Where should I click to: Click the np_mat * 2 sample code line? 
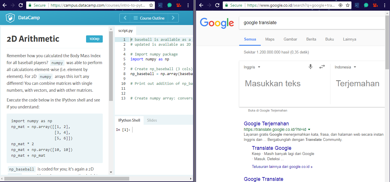click(22, 144)
